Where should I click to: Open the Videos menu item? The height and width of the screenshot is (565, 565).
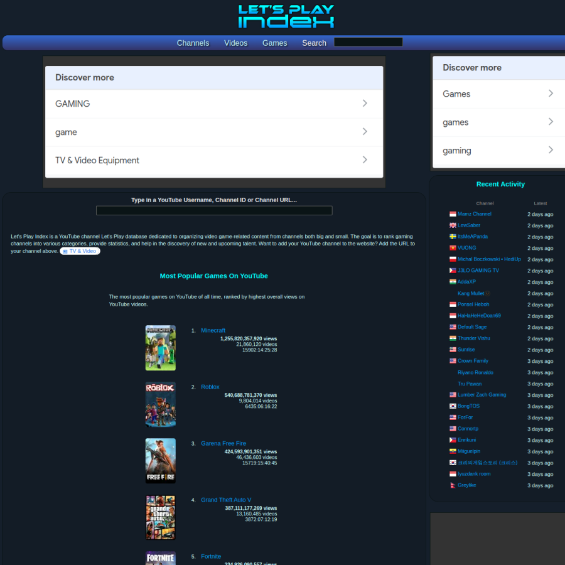click(x=235, y=43)
